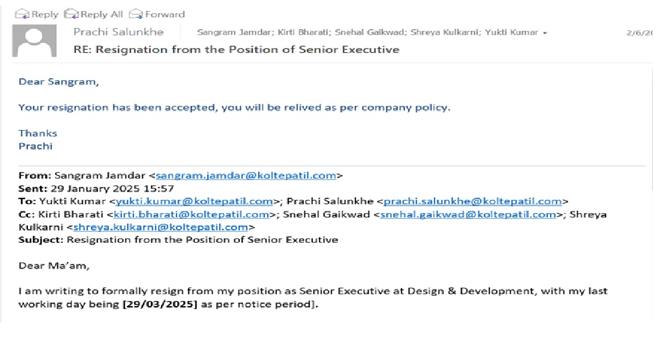The image size is (667, 362).
Task: Select sender name Prachi Salunkhe in header
Action: click(x=118, y=32)
